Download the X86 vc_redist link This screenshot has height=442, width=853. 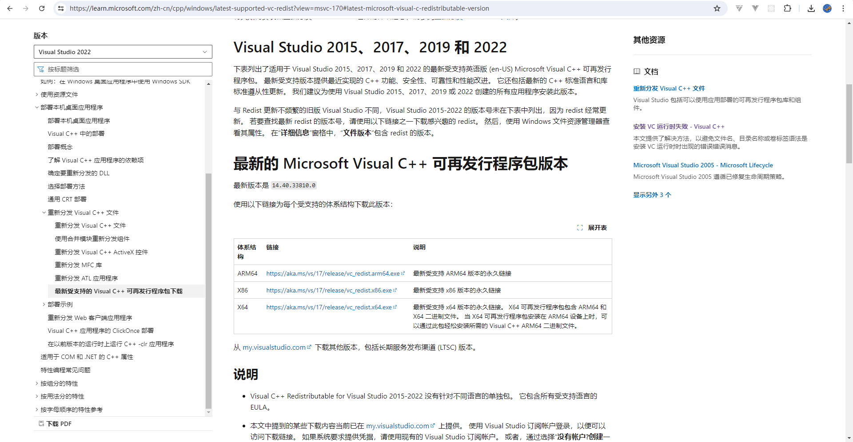(331, 290)
